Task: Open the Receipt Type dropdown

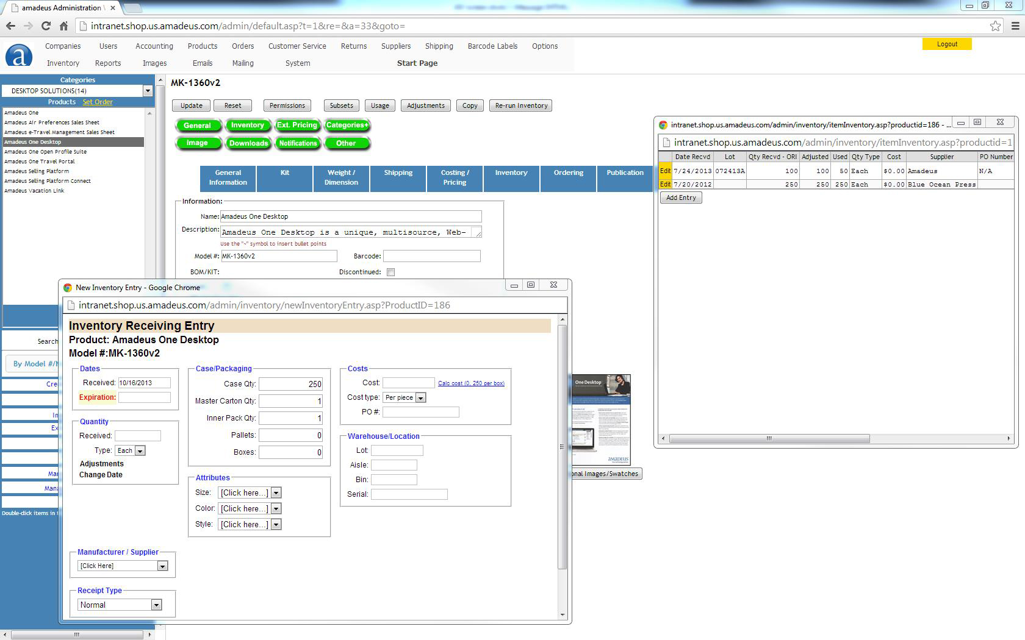Action: tap(120, 605)
